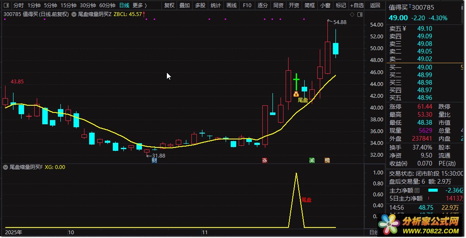Click the 榜 marker below the chart
466x238 pixels.
(327, 160)
